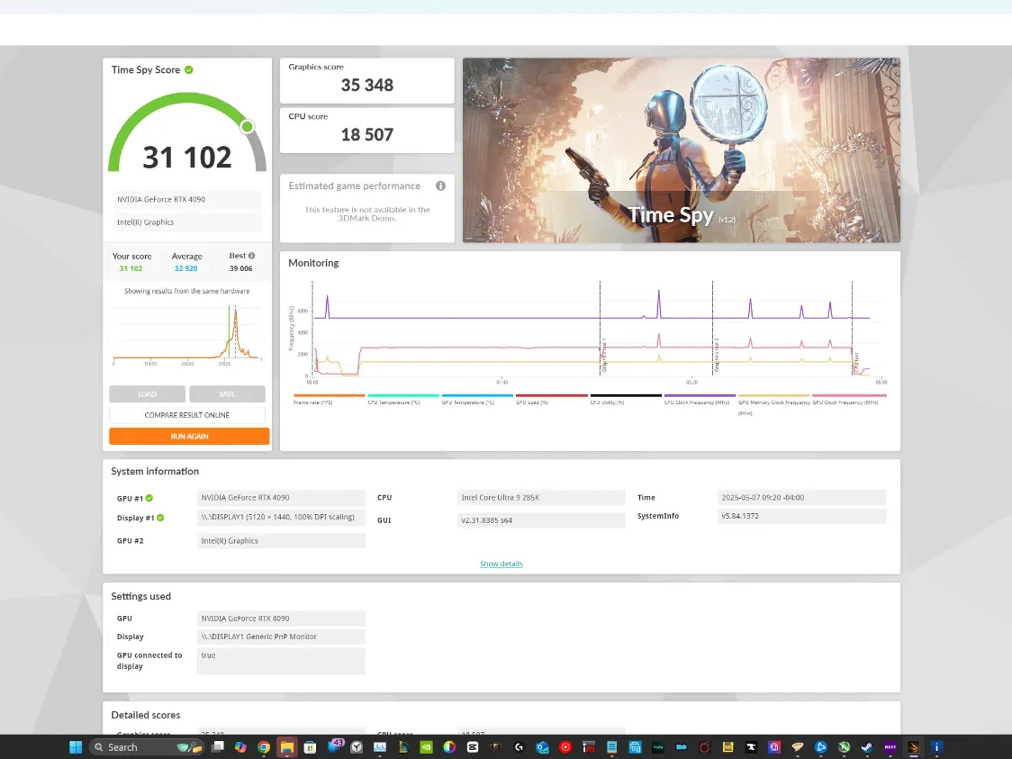The width and height of the screenshot is (1012, 759).
Task: Open the Windows Start menu
Action: [x=75, y=747]
